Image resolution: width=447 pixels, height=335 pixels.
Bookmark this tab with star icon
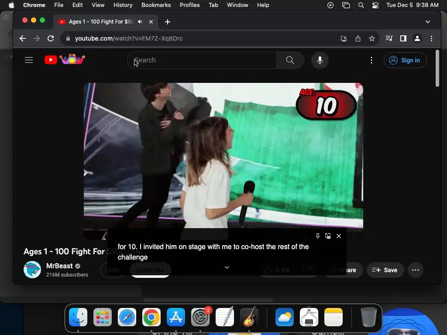point(372,38)
